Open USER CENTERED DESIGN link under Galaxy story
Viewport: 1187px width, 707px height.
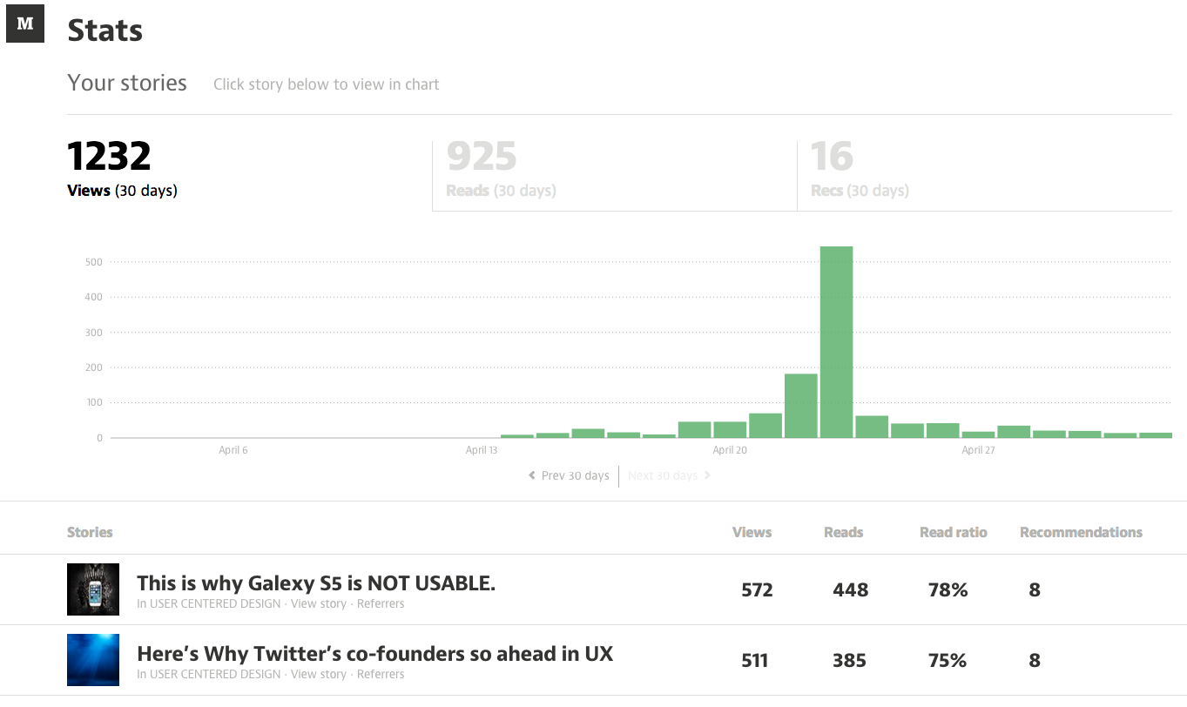(x=215, y=604)
